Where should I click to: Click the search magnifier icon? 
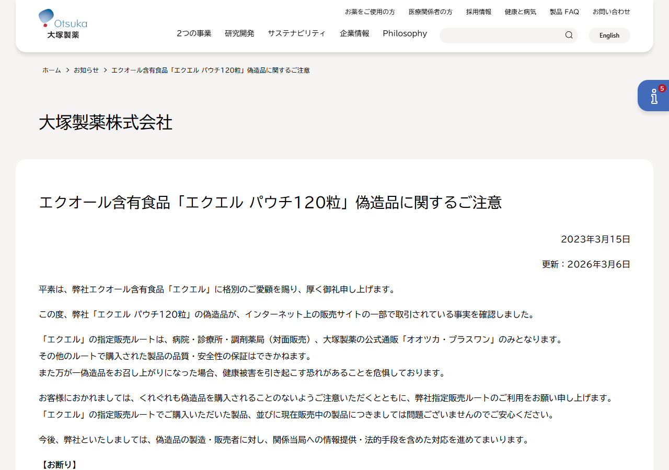click(569, 35)
